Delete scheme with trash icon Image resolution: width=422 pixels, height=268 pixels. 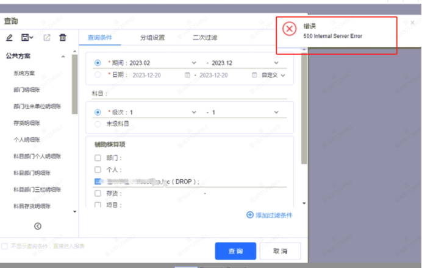pyautogui.click(x=63, y=37)
